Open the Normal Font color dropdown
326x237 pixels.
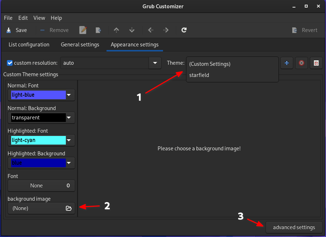[68, 95]
